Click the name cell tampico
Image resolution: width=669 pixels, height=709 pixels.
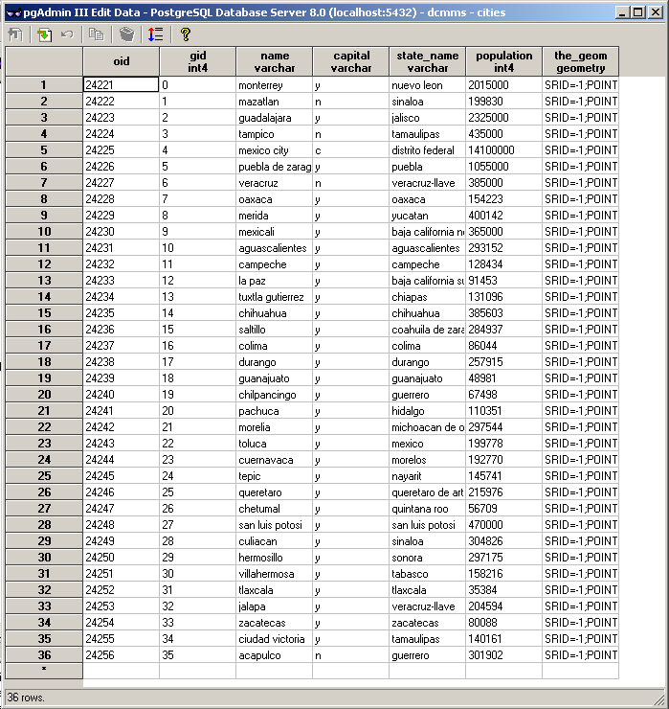274,134
